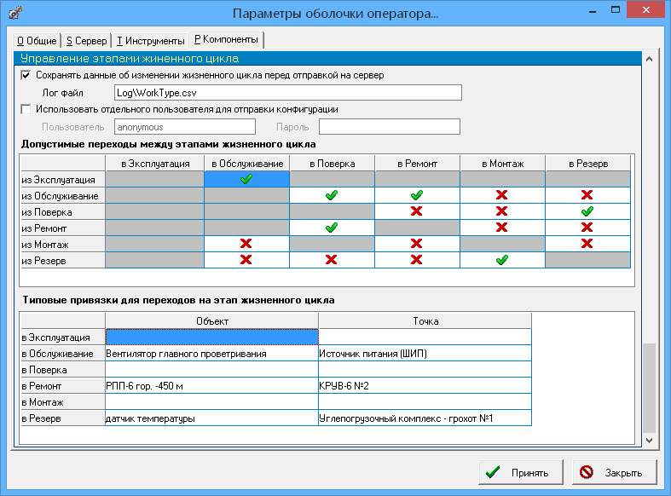The image size is (671, 496).
Task: Toggle red cross from Резерв to Поверка
Action: click(332, 261)
